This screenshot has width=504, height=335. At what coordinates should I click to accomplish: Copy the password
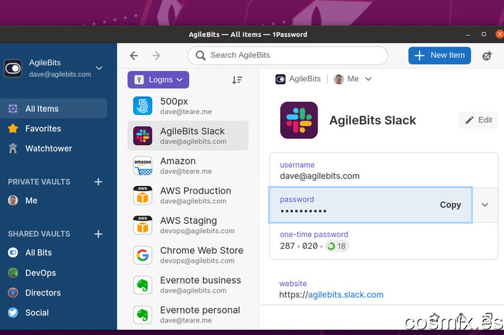[x=450, y=205]
